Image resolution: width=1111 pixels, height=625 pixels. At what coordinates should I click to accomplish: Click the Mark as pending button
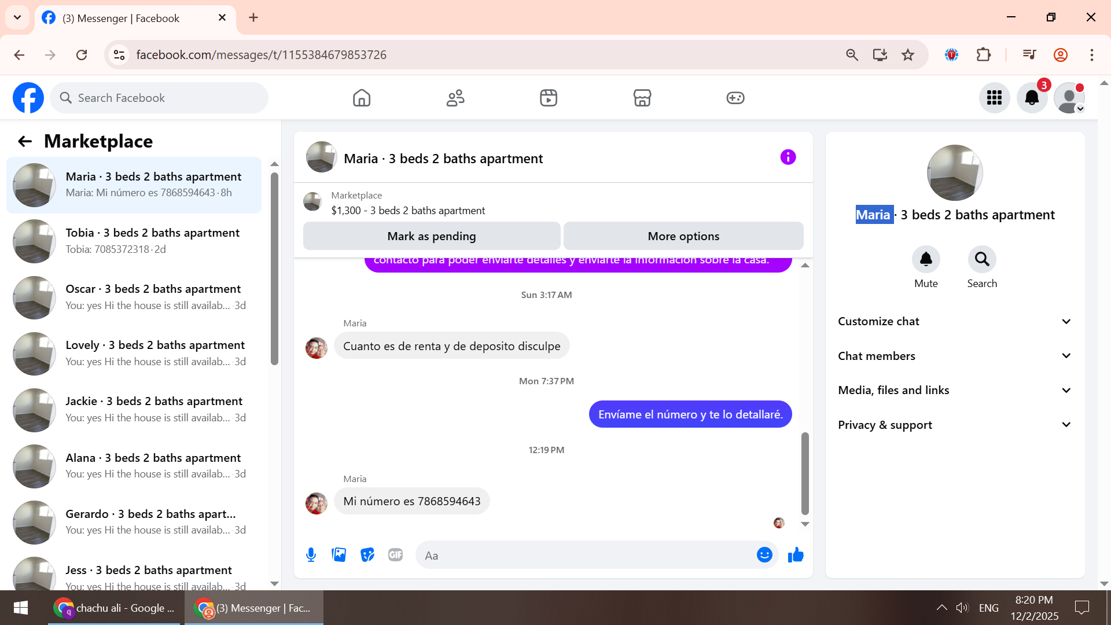click(x=431, y=236)
